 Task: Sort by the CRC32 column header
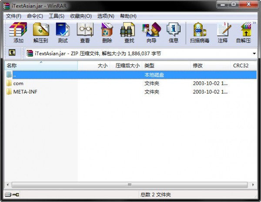click(x=243, y=65)
